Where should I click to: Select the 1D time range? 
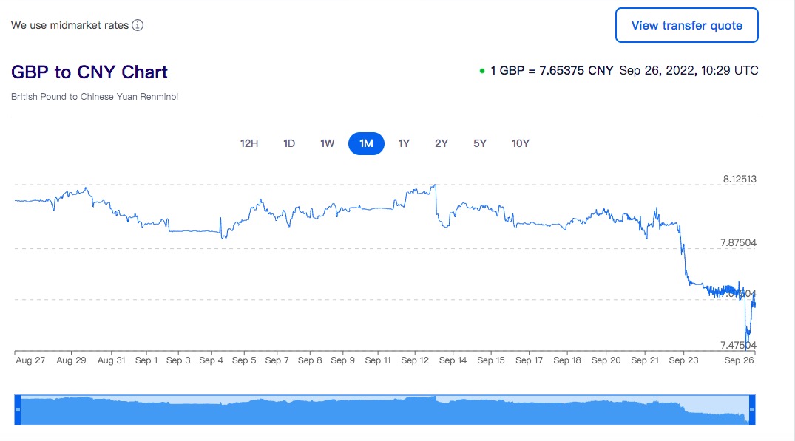pyautogui.click(x=289, y=143)
